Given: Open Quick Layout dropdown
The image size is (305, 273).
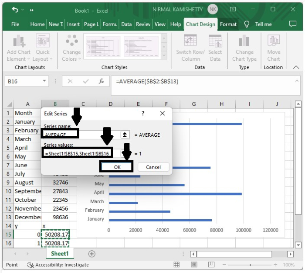Looking at the screenshot, I should pos(43,48).
